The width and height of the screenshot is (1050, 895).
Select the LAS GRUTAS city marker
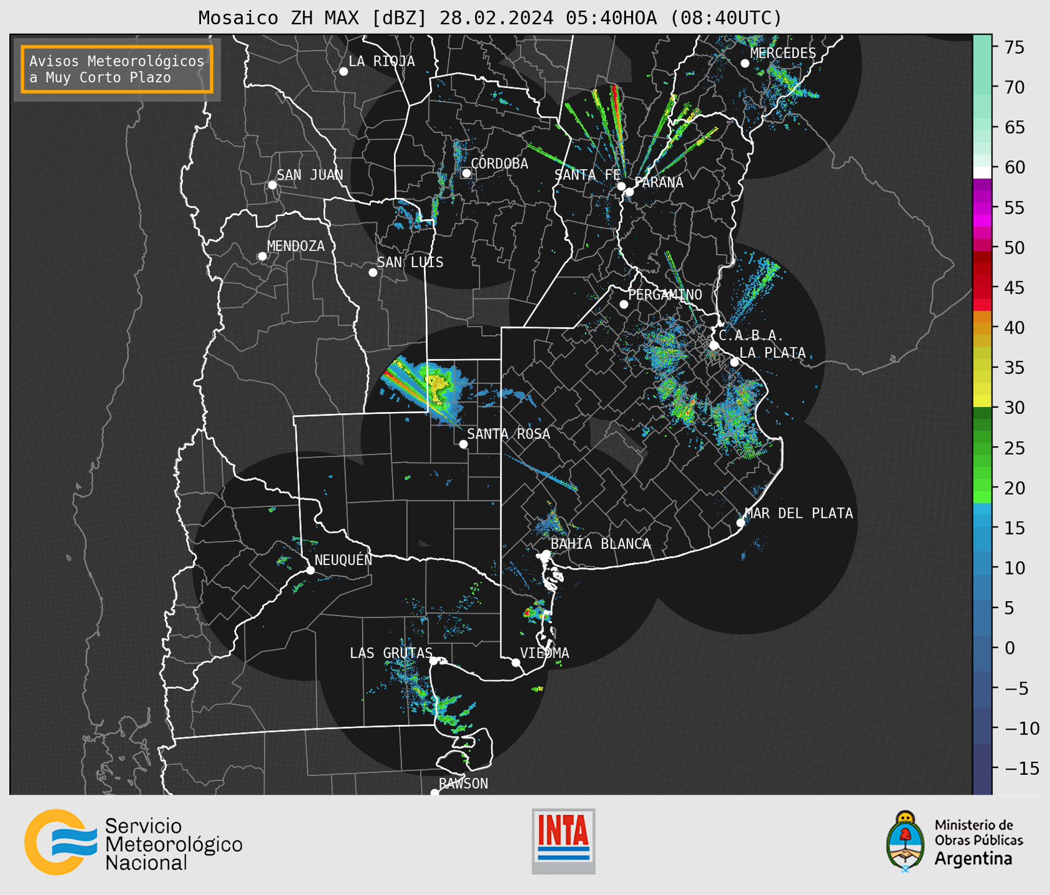[x=434, y=661]
